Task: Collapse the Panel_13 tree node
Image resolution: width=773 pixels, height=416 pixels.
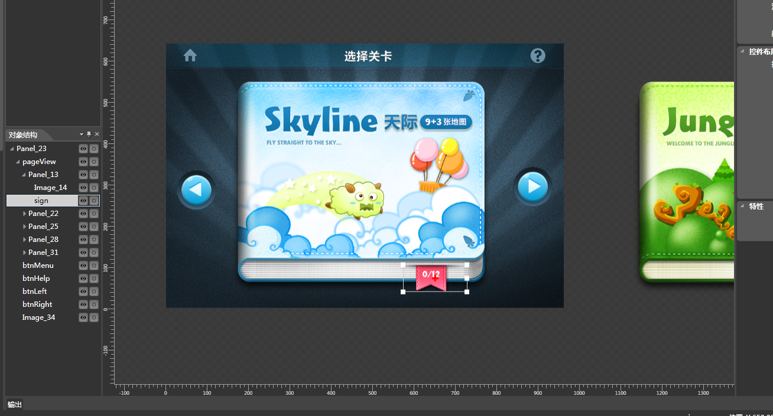Action: click(x=24, y=175)
